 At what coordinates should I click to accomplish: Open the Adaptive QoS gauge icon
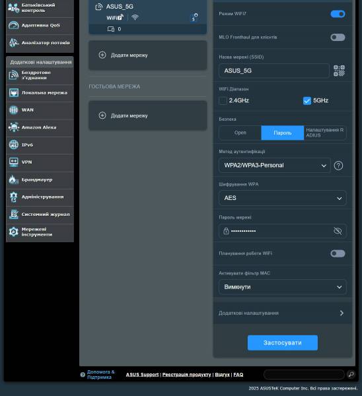coord(14,25)
